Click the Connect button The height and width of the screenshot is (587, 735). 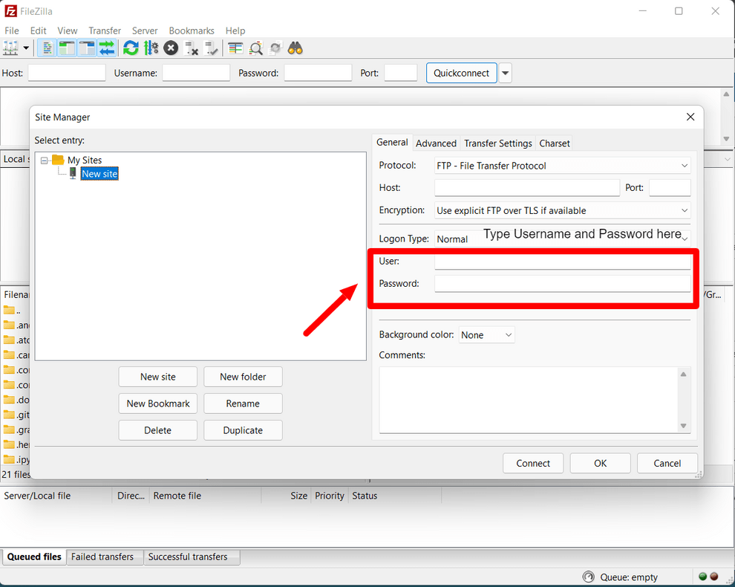coord(533,463)
